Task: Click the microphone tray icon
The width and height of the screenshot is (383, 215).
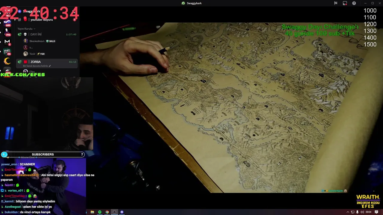Action: pos(357,212)
